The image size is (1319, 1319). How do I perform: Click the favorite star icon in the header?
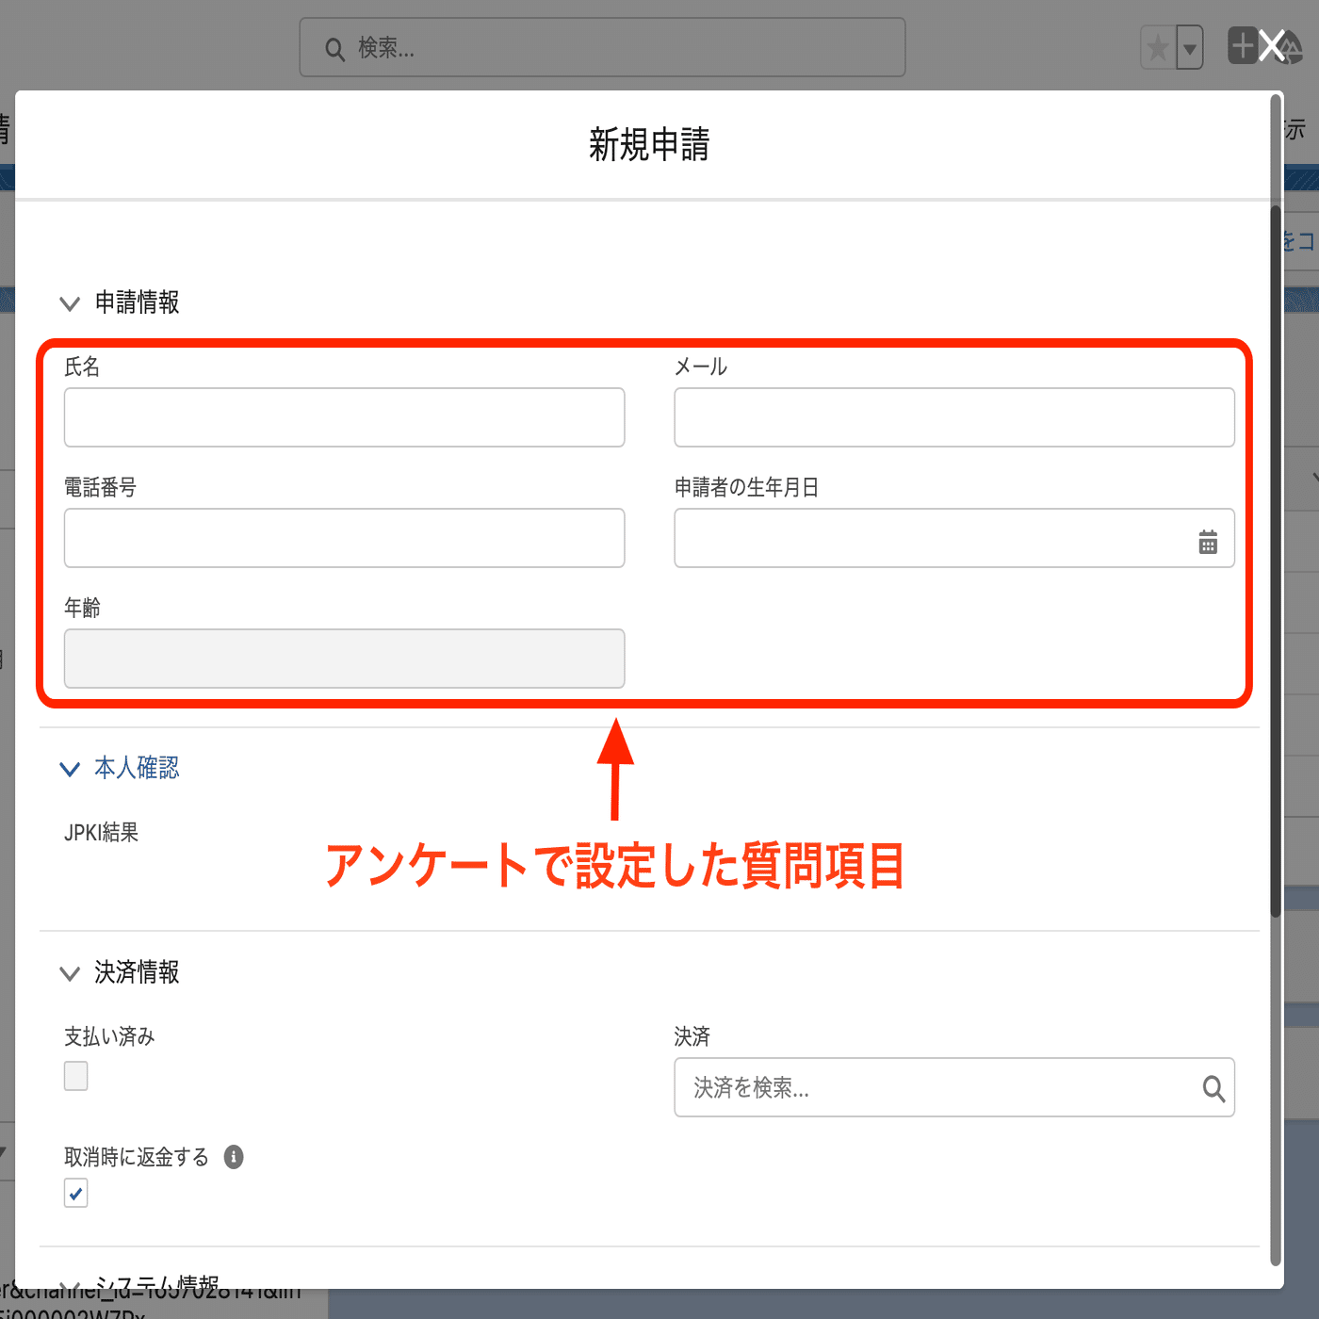tap(1157, 46)
